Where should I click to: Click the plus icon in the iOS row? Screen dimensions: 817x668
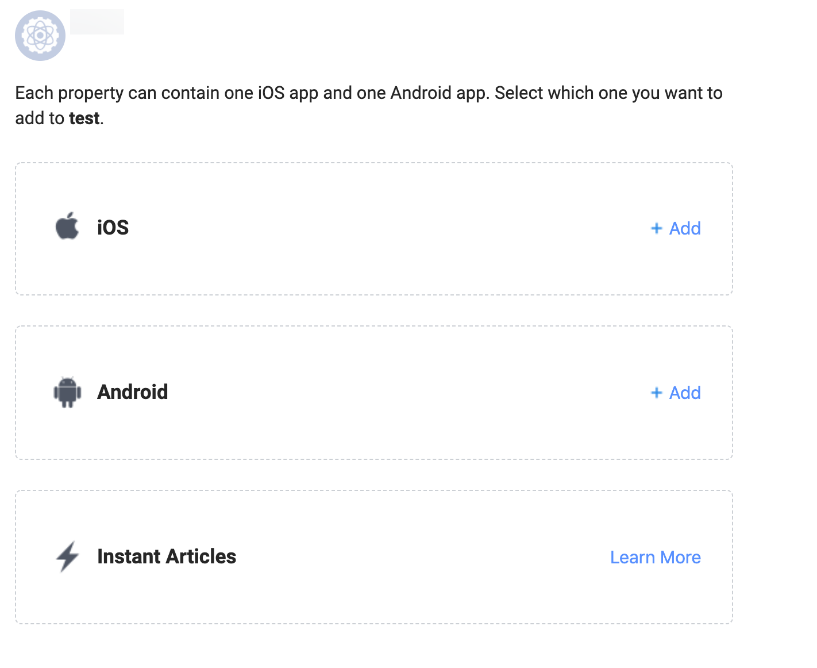(x=656, y=228)
